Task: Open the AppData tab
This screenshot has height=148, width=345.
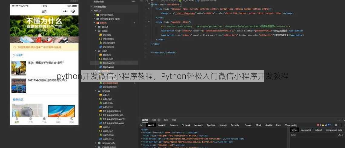Action: click(x=211, y=125)
